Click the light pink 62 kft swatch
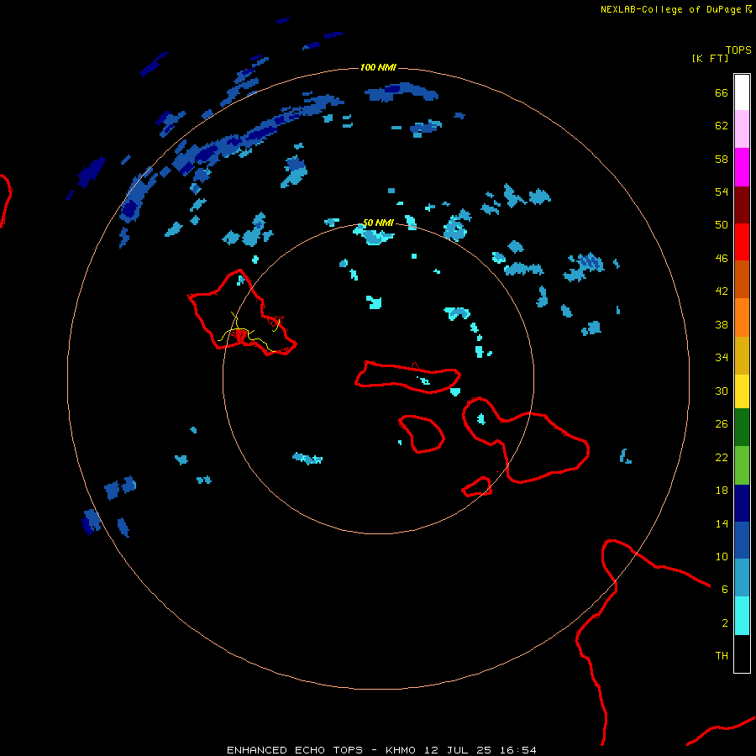 [742, 129]
